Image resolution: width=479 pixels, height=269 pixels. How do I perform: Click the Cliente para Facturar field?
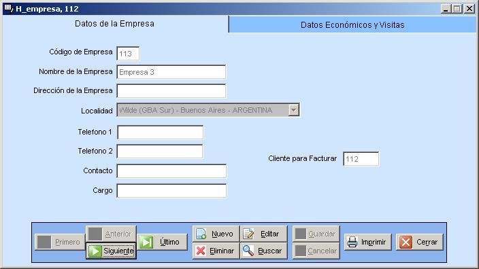[x=361, y=158]
